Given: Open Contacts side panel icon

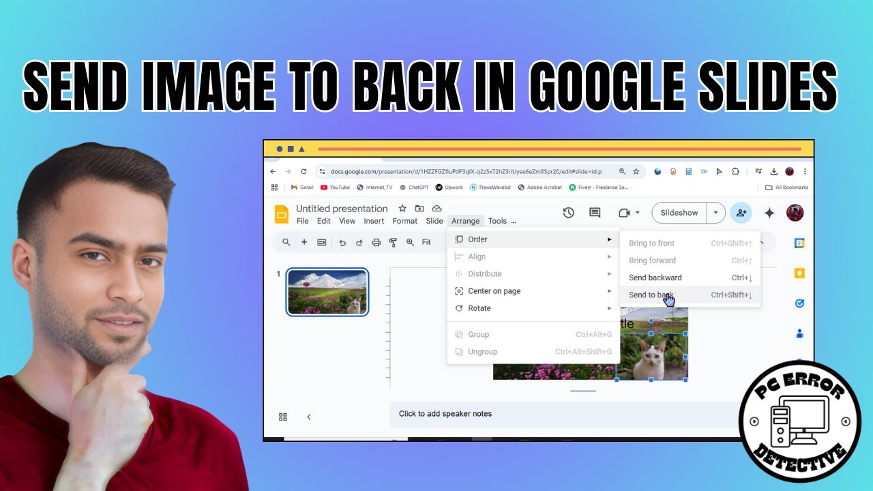Looking at the screenshot, I should coord(799,333).
